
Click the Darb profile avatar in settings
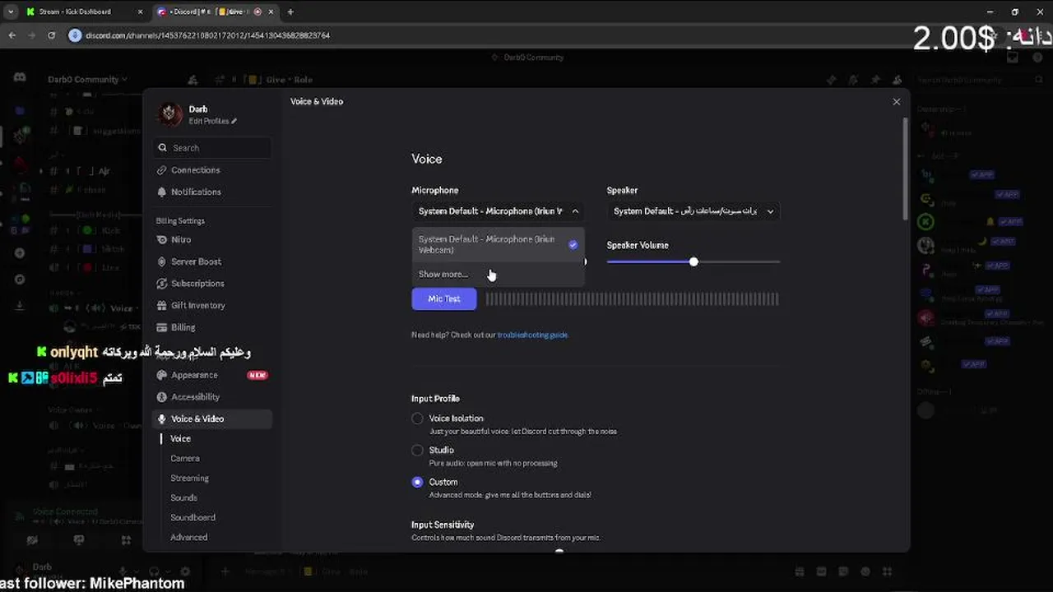(169, 114)
